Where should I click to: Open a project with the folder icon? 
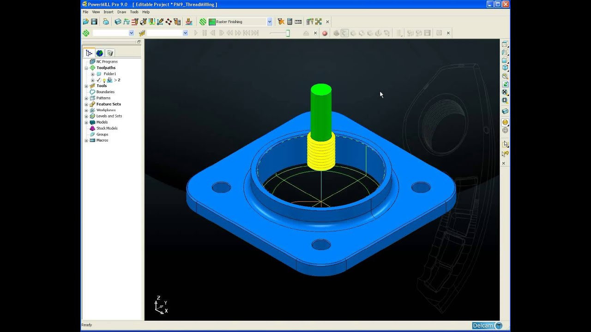pyautogui.click(x=86, y=22)
